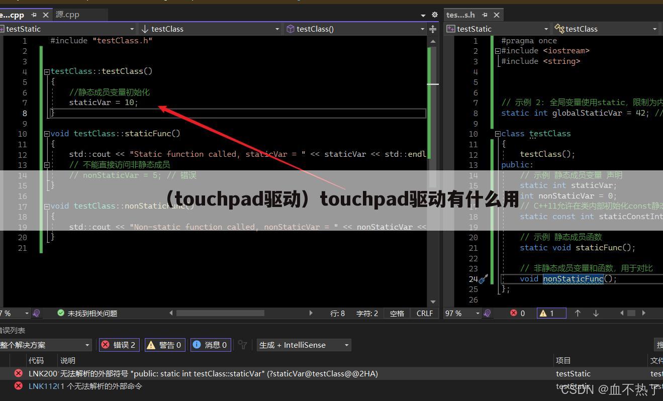
Task: Open the 生成 + IntelliSense source dropdown
Action: coord(304,345)
